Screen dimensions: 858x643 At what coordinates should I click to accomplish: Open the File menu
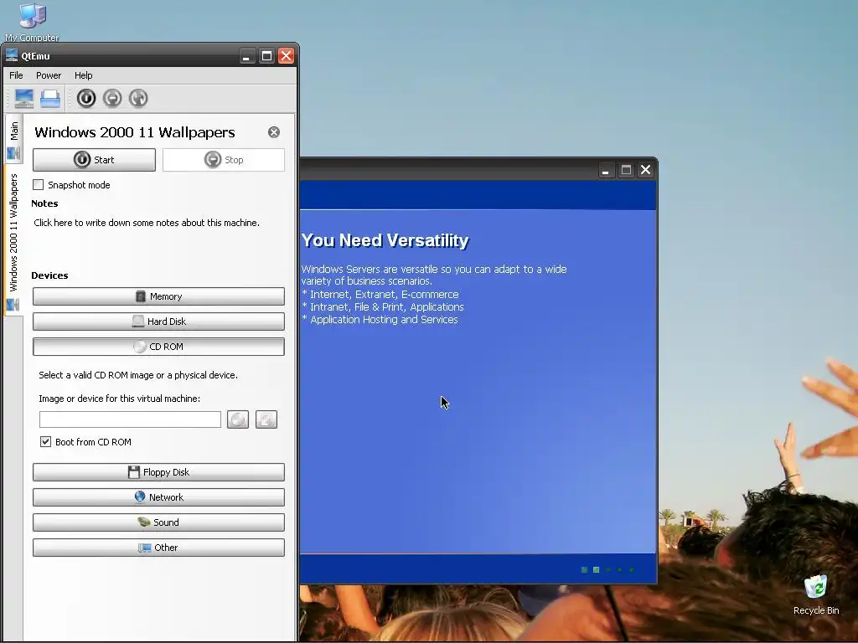click(17, 75)
